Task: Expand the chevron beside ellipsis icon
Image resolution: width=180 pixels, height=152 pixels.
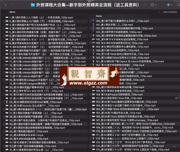Action: (156, 5)
